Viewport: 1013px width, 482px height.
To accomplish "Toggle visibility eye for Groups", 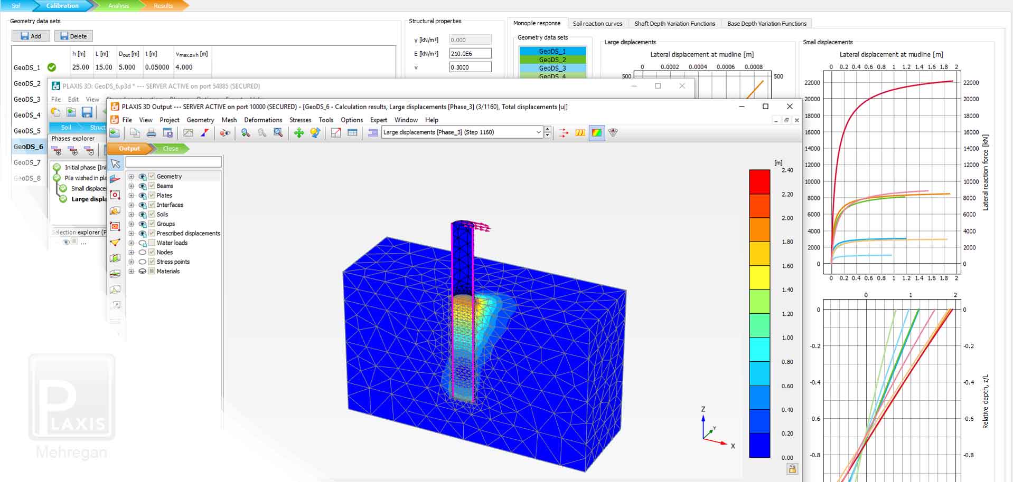I will pos(142,224).
